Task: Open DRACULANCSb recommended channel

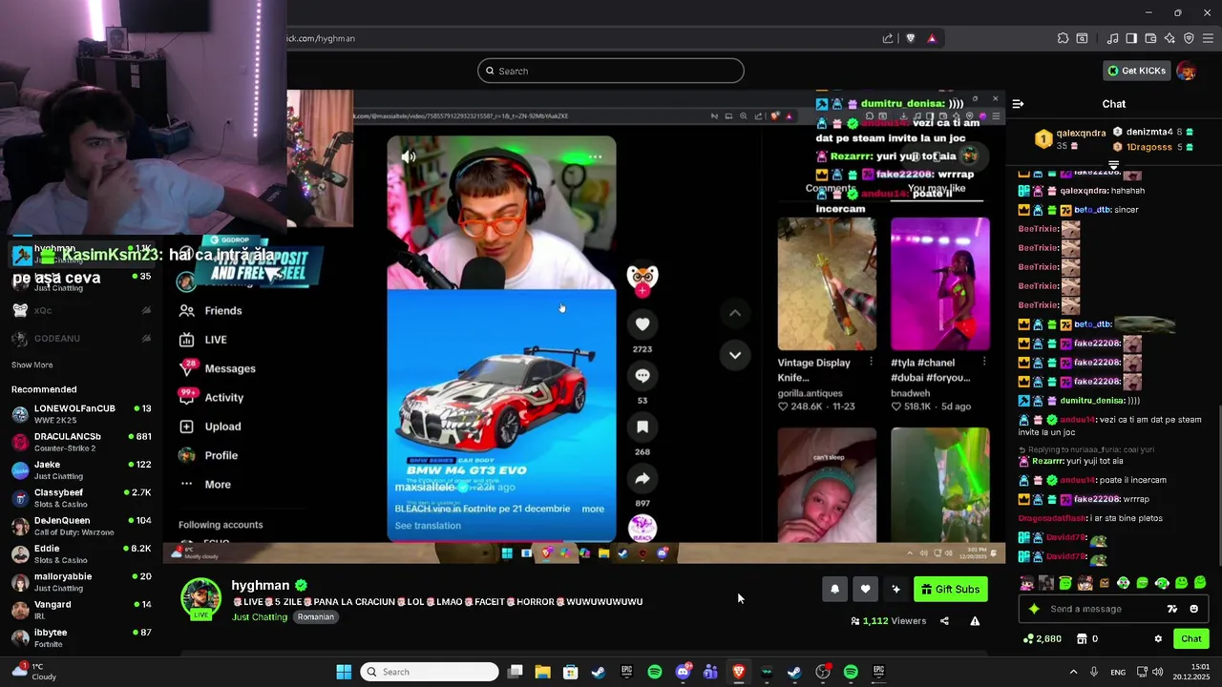Action: click(81, 442)
